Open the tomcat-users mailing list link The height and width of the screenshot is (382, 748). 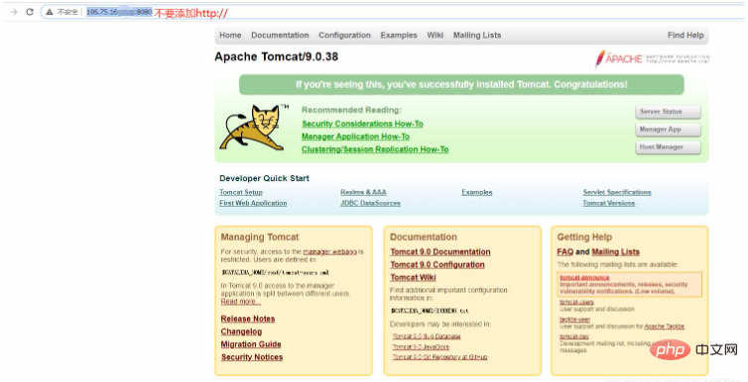pyautogui.click(x=576, y=302)
